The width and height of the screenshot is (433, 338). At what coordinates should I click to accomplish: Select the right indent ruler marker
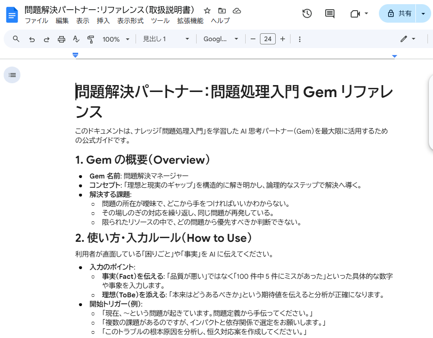tap(394, 56)
